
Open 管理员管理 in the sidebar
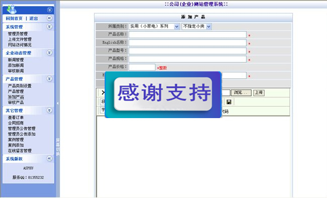click(x=18, y=34)
